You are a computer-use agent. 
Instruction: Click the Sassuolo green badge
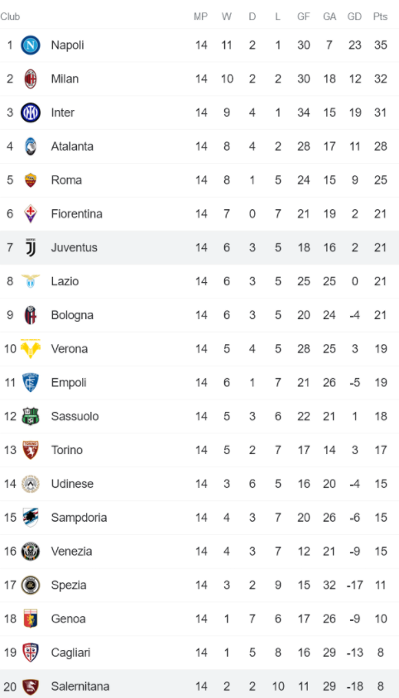[x=31, y=416]
